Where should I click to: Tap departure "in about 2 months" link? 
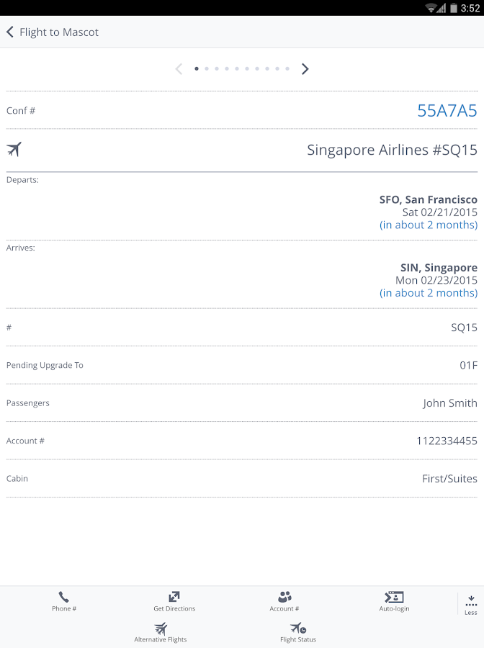[429, 225]
